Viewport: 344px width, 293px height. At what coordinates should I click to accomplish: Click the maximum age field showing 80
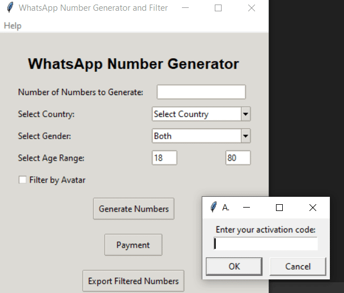click(x=238, y=158)
